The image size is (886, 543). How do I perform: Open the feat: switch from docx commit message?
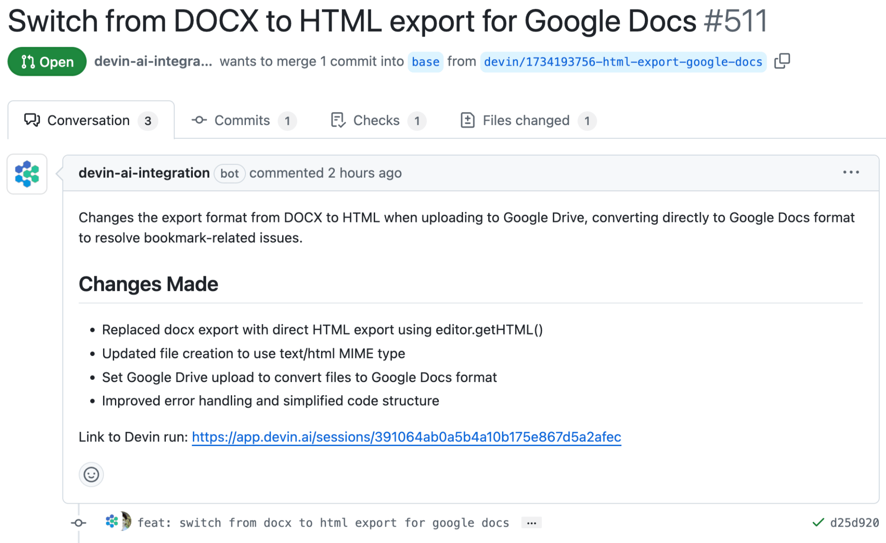pos(323,523)
